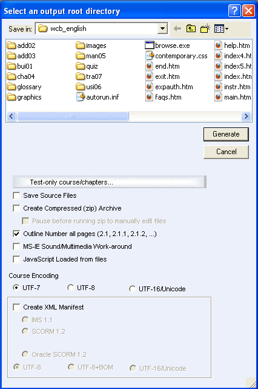Screen dimensions: 258x389
Task: Uncheck Outline Number all pages option
Action: click(16, 234)
